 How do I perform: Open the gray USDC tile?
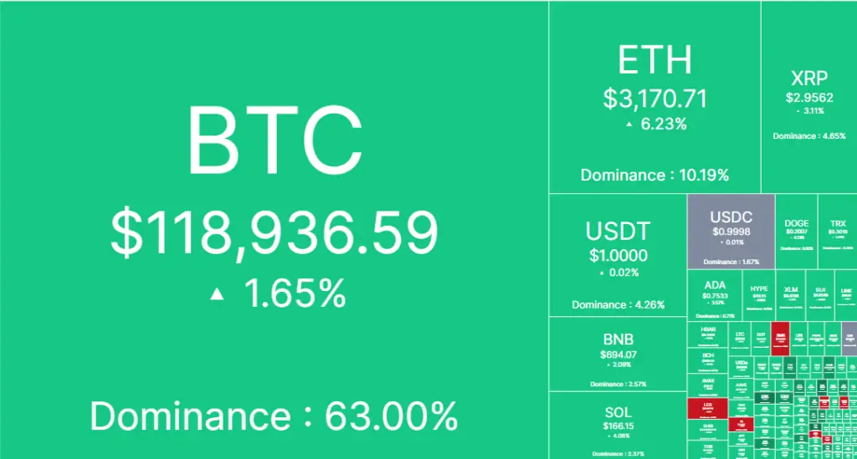(x=731, y=232)
